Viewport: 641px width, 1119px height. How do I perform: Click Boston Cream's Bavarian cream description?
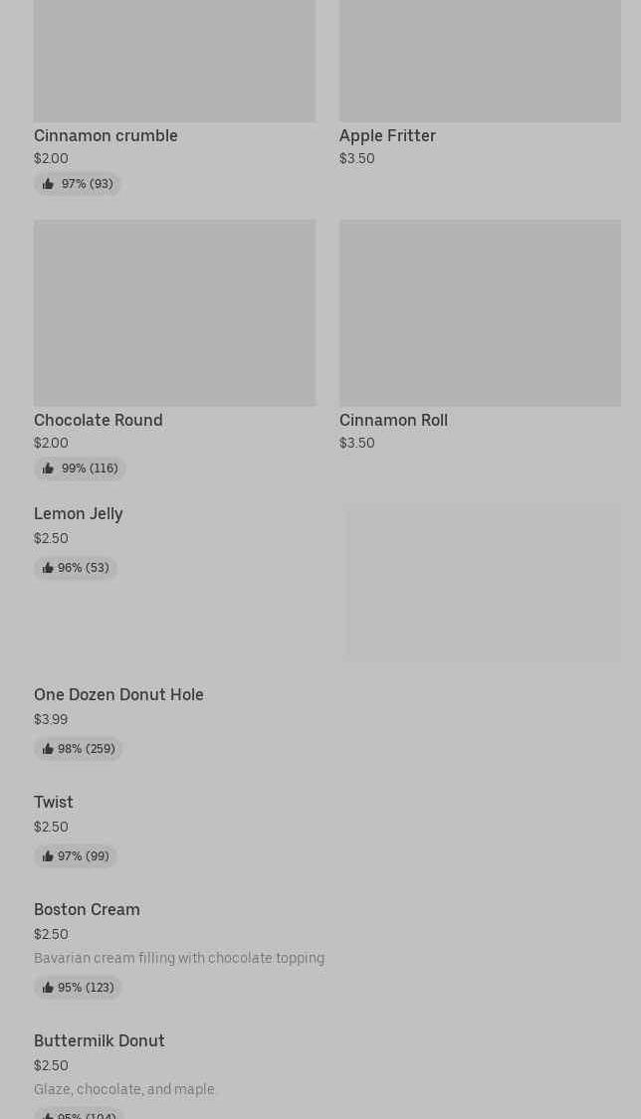[x=179, y=958]
